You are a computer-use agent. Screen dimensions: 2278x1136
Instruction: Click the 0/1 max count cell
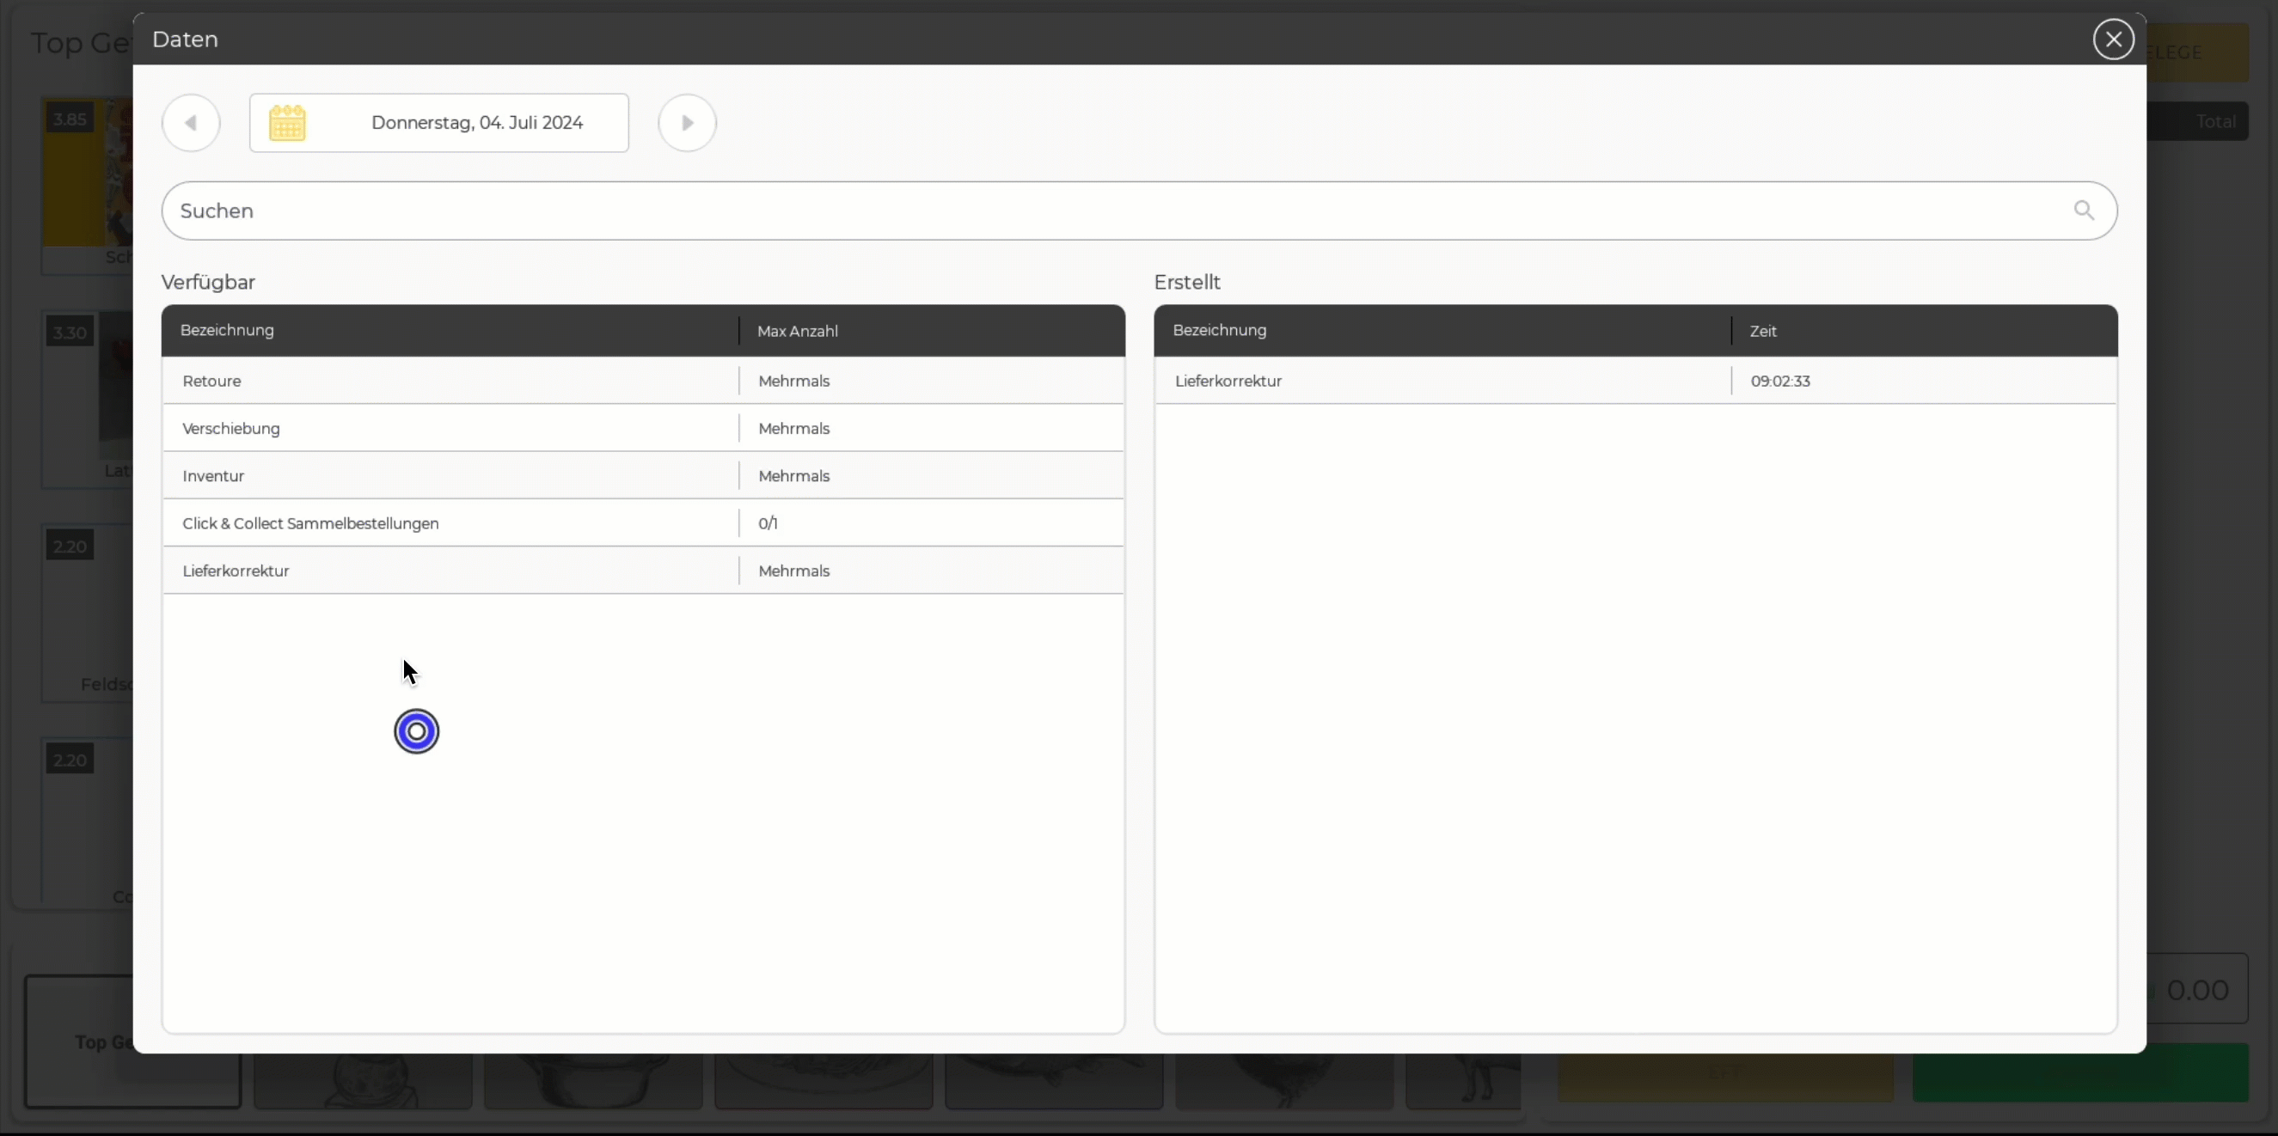(768, 523)
